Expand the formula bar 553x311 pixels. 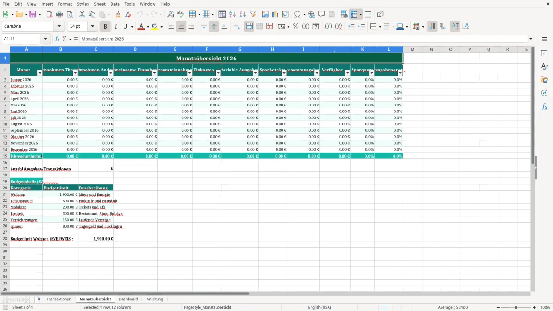(531, 39)
